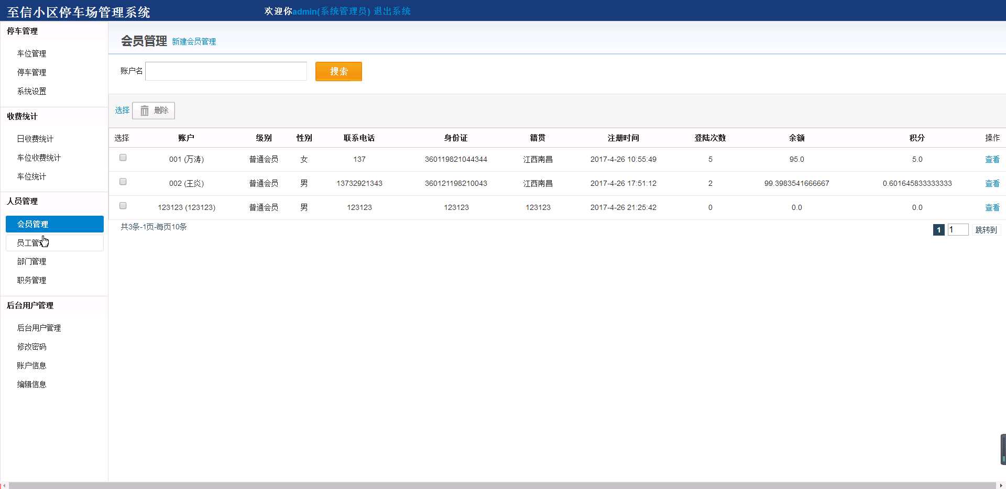Click ID number 360119821044344
Image resolution: width=1006 pixels, height=489 pixels.
(456, 159)
